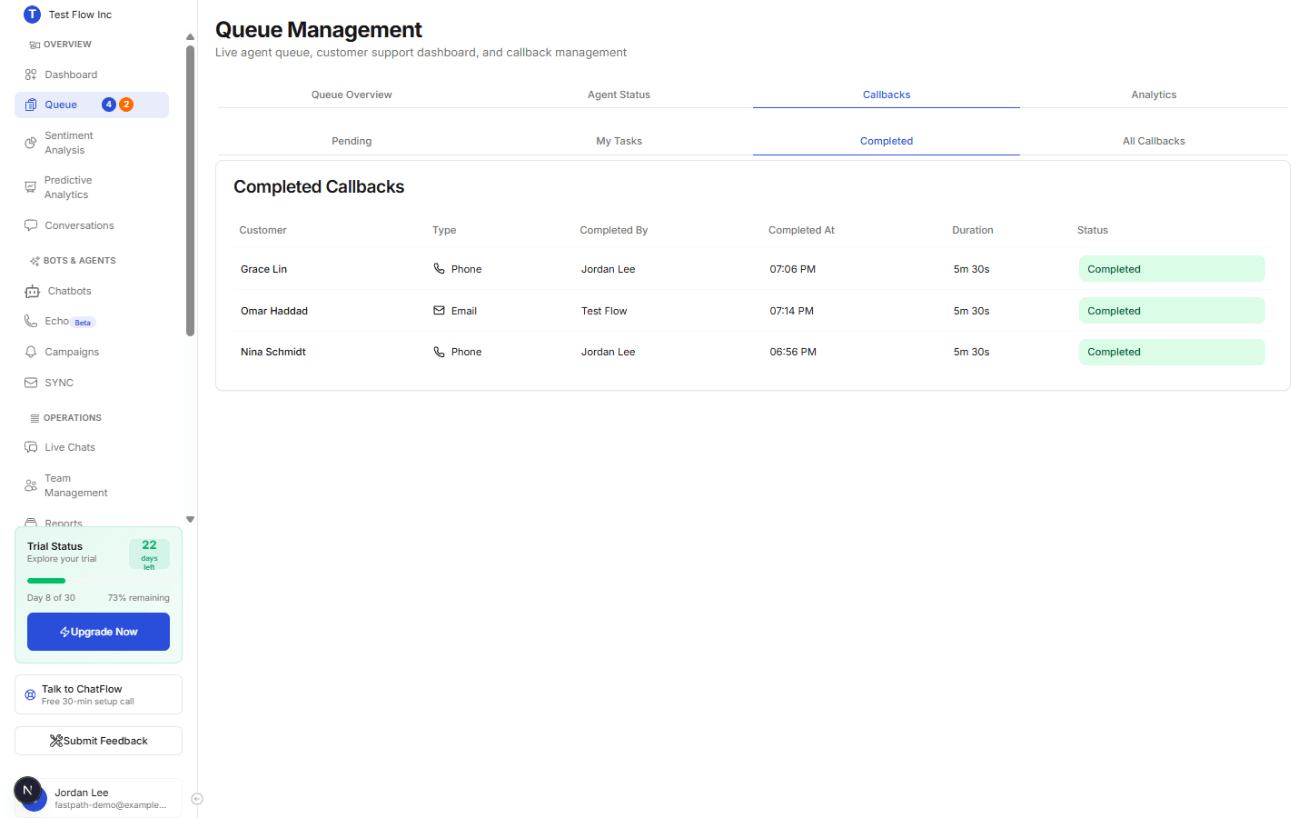Click the sidebar vertical scrollbar thumb
The width and height of the screenshot is (1308, 818).
point(190,191)
